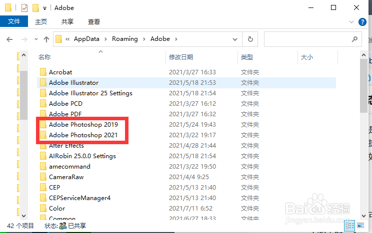
Task: Click date 2021/5/24 19:43
Action: [x=192, y=125]
